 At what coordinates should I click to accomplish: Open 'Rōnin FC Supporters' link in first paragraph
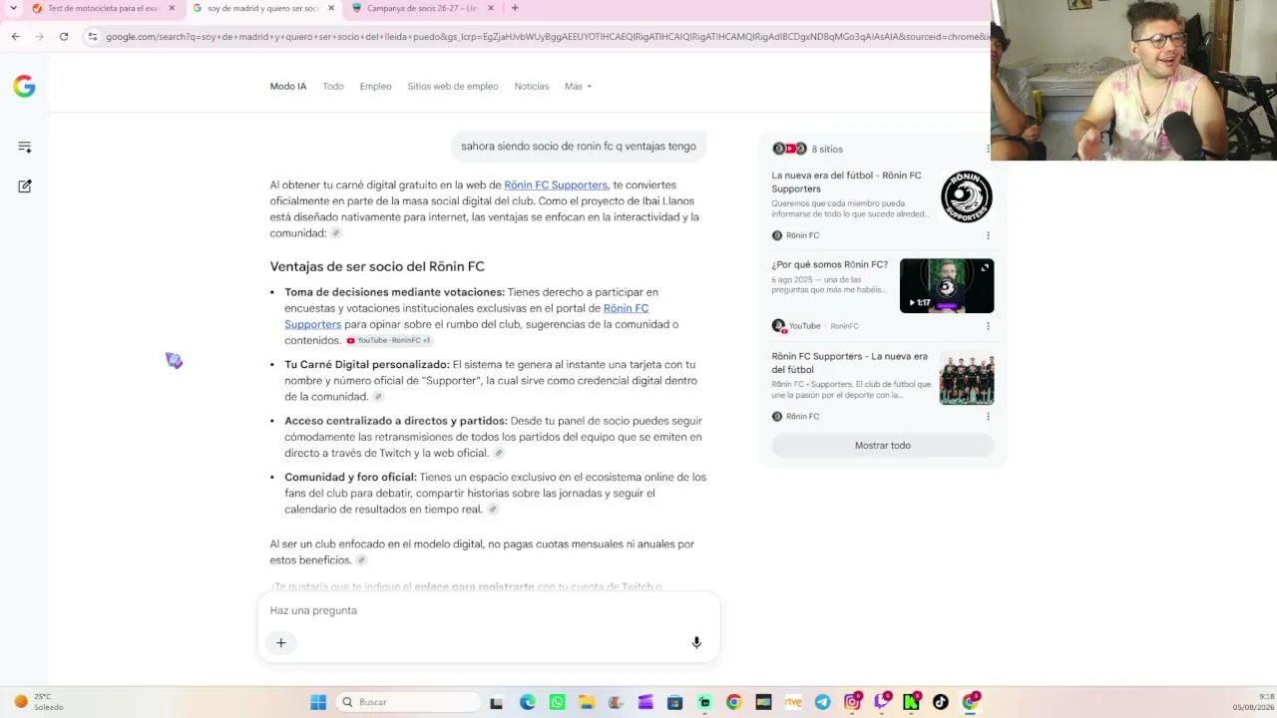click(x=556, y=185)
